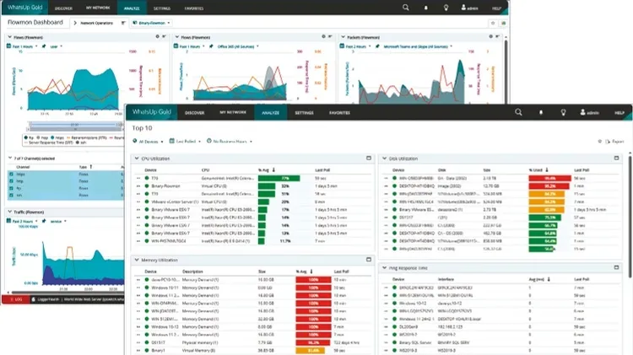633x355 pixels.
Task: Open row menu for Binary-Flowmon CPU row
Action: (x=138, y=186)
